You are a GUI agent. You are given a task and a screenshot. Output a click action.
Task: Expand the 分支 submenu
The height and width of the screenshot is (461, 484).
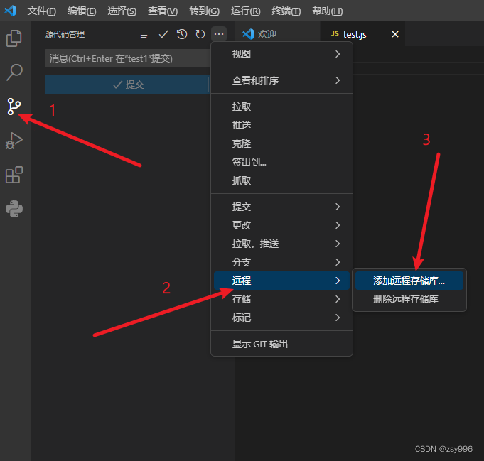281,262
